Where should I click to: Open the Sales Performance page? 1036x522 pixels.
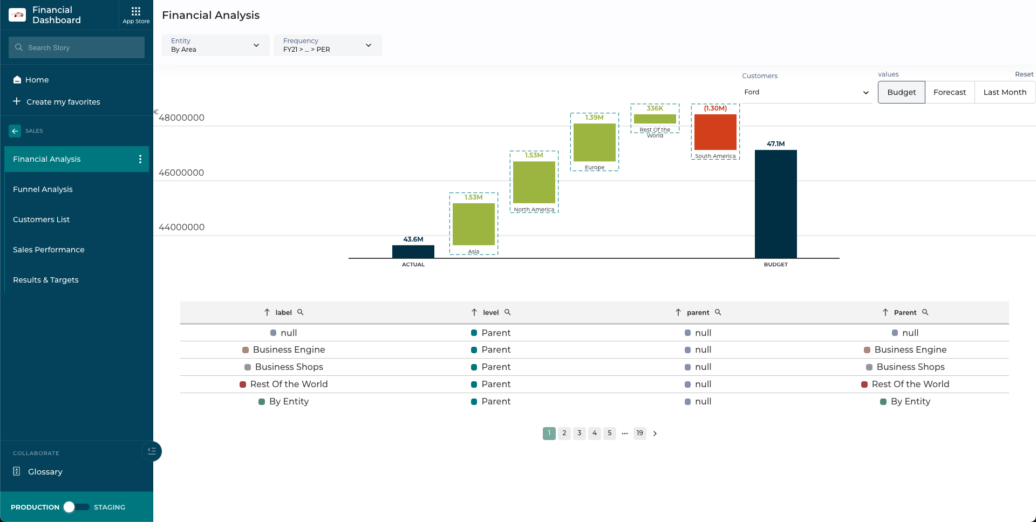coord(49,250)
